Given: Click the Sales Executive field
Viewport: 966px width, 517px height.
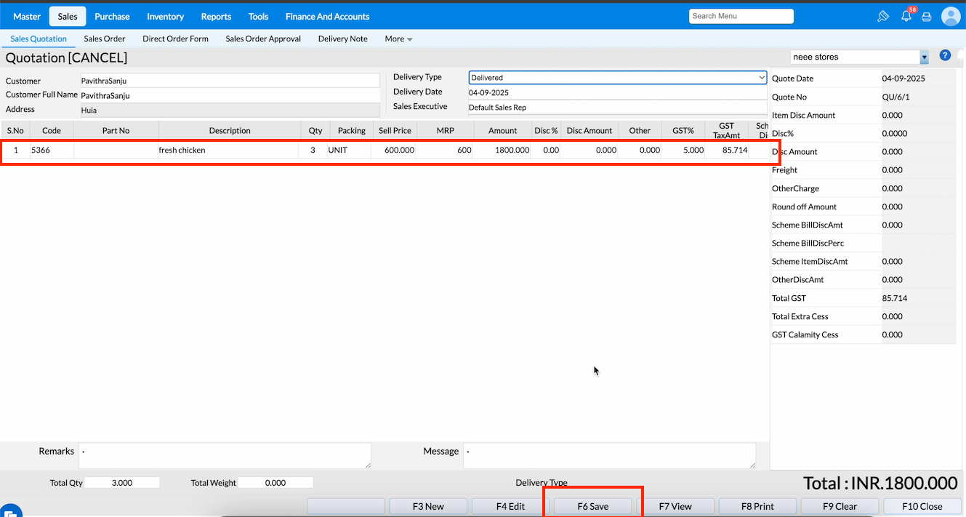Looking at the screenshot, I should coord(618,107).
